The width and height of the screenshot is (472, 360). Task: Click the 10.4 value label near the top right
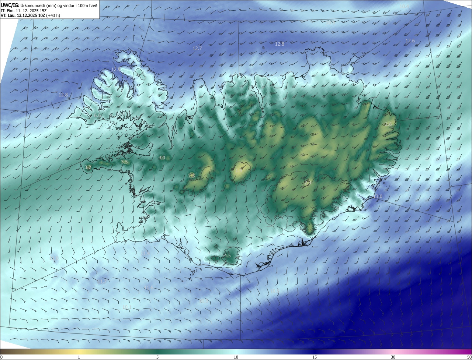pyautogui.click(x=405, y=6)
